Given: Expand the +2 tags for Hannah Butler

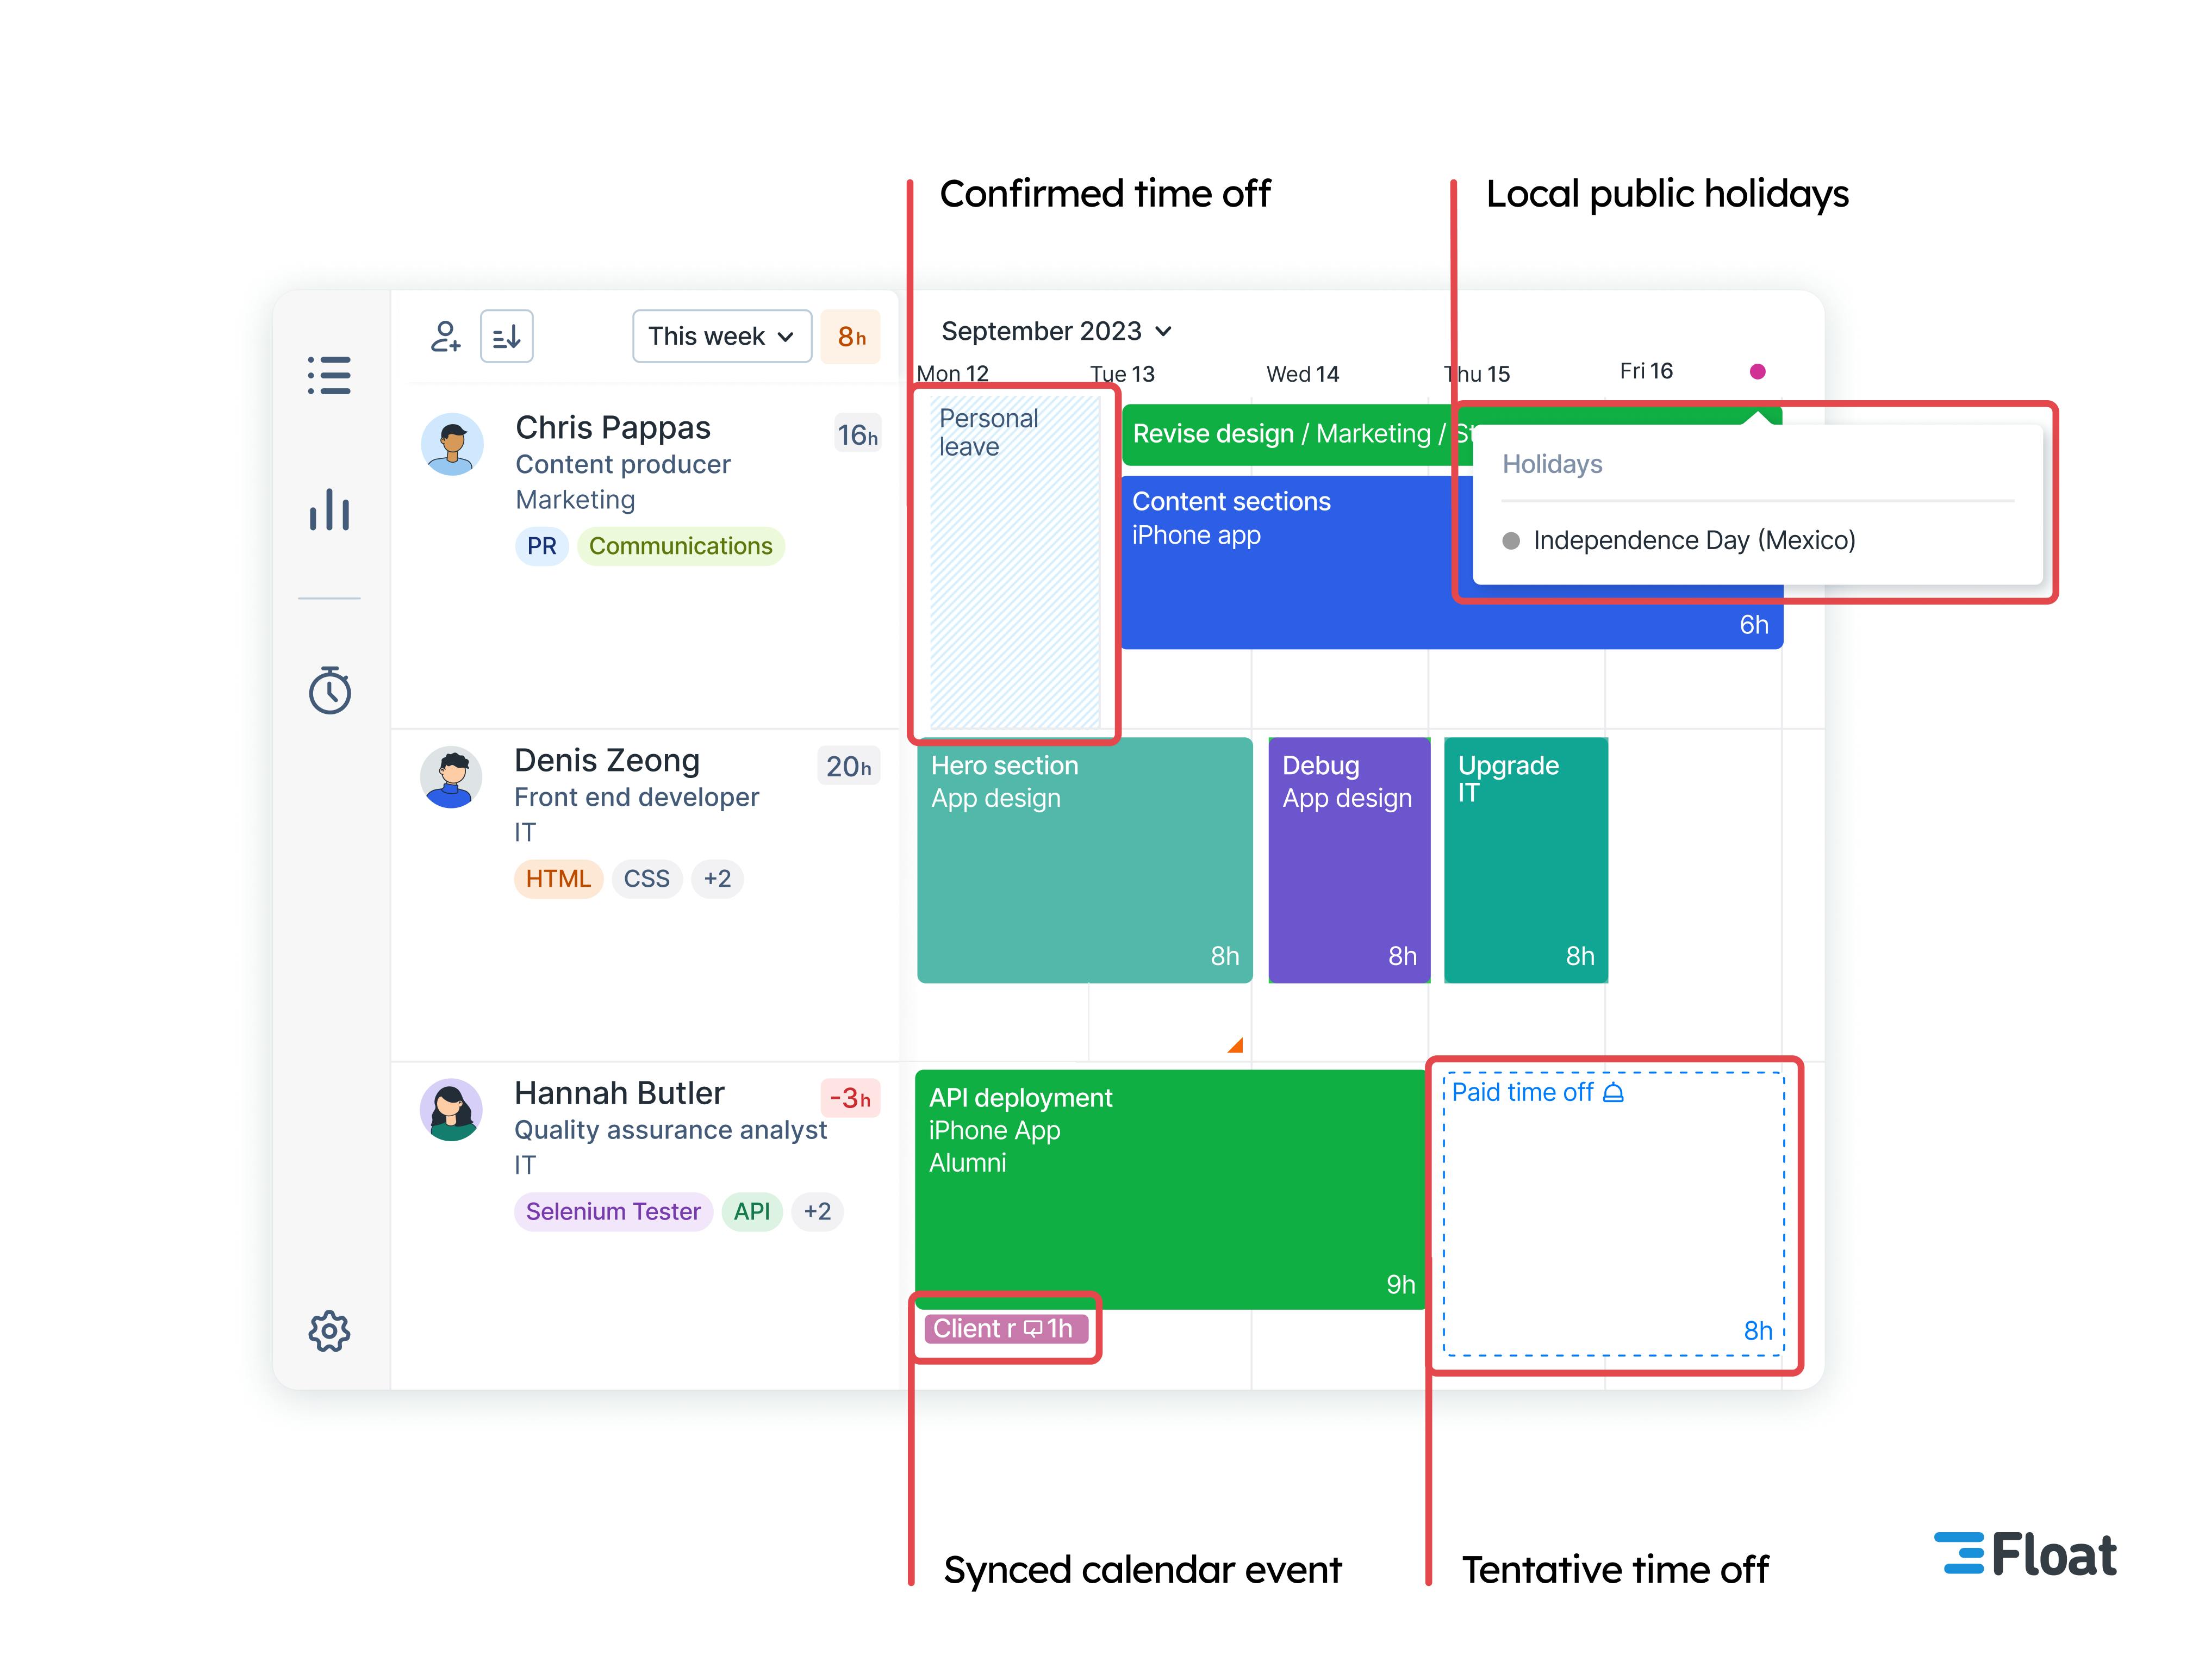Looking at the screenshot, I should (x=817, y=1212).
